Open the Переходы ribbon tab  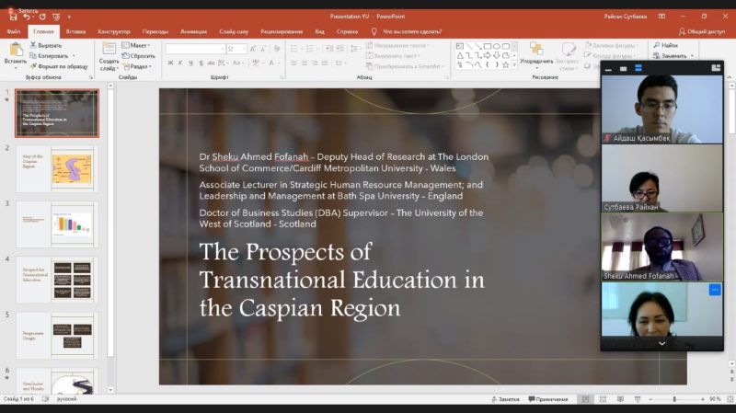[x=155, y=31]
